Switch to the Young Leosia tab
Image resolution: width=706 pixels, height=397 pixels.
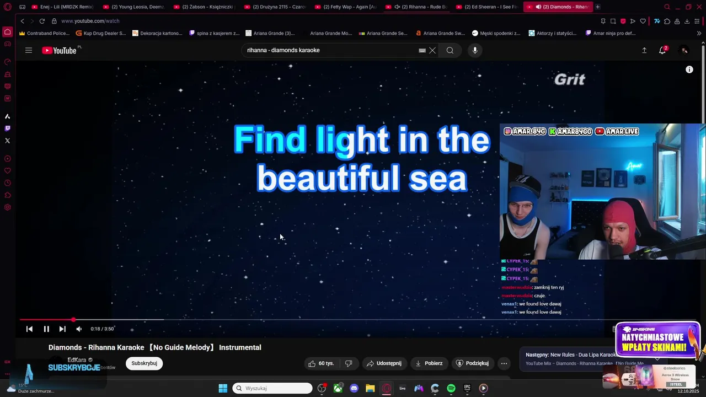pyautogui.click(x=133, y=7)
